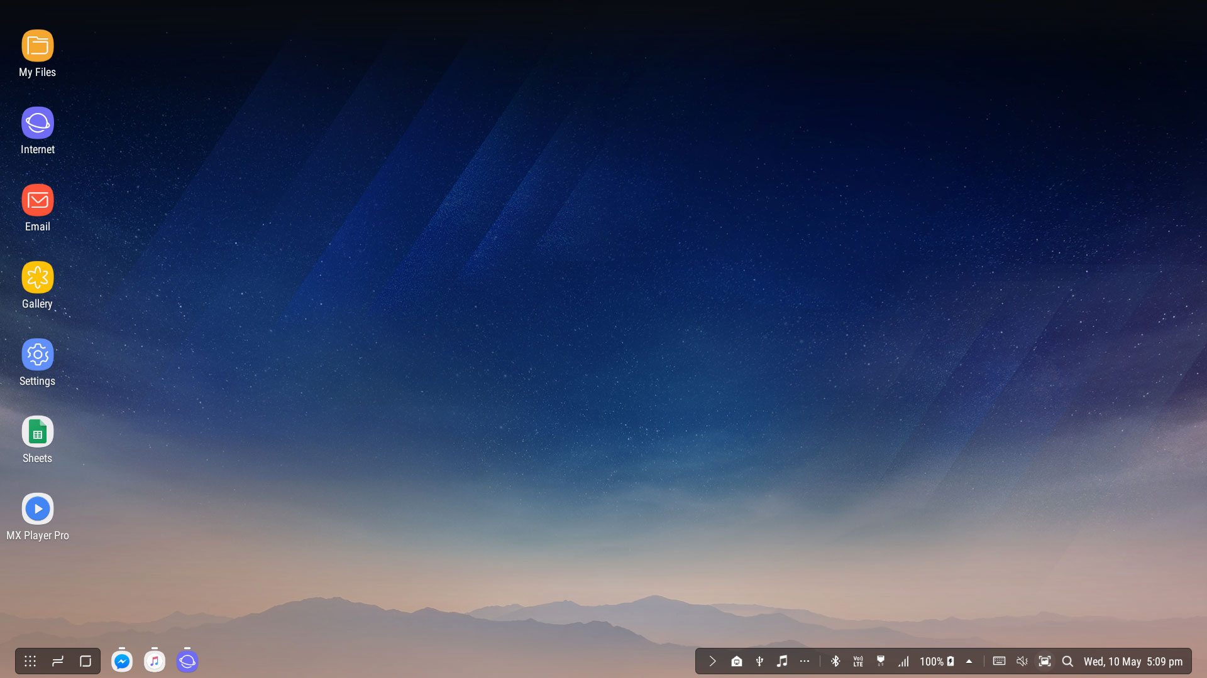
Task: Take a screenshot with the screen capture icon
Action: click(1044, 661)
